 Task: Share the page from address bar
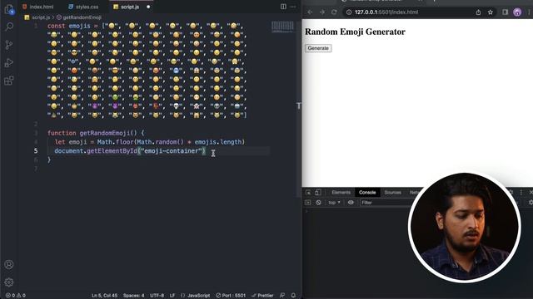pyautogui.click(x=478, y=12)
